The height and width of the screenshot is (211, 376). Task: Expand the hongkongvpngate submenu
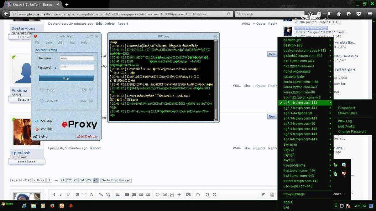[305, 71]
